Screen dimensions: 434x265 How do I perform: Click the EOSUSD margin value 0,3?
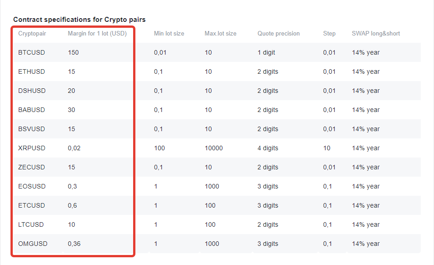pos(72,187)
